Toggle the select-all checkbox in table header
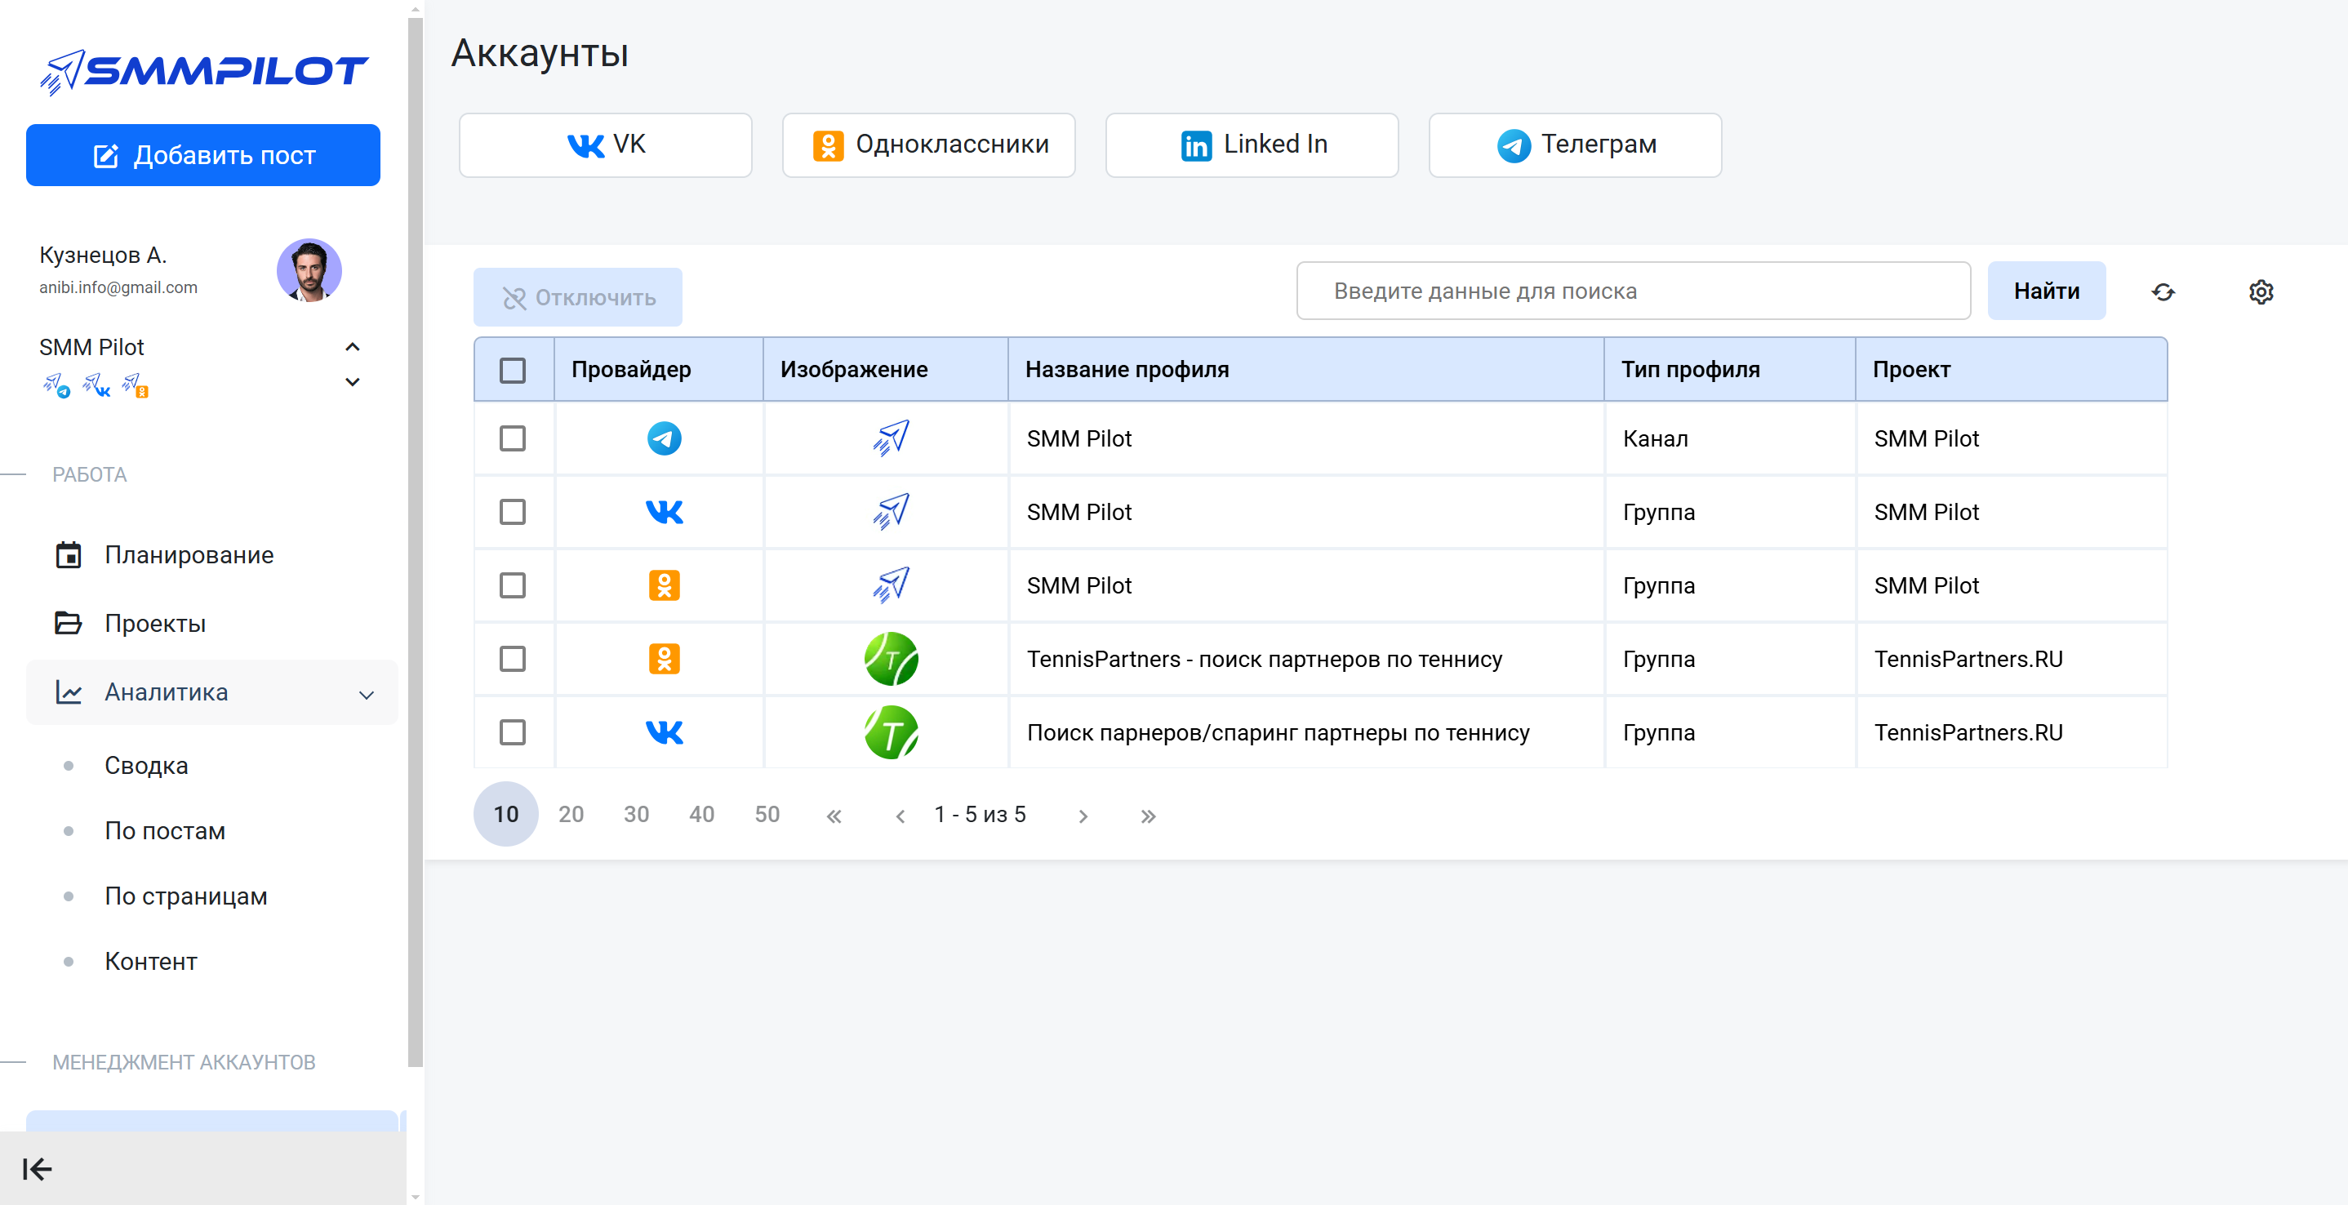The image size is (2348, 1205). point(514,370)
